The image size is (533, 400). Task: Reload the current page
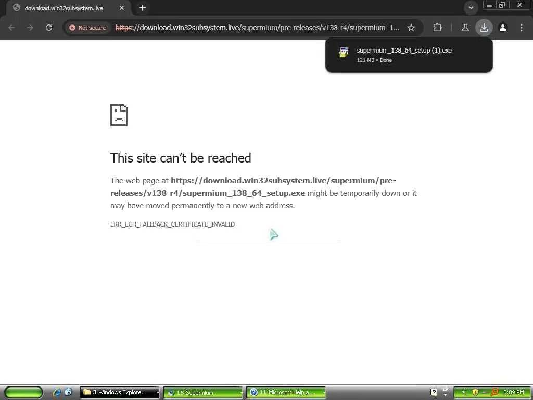[x=49, y=28]
